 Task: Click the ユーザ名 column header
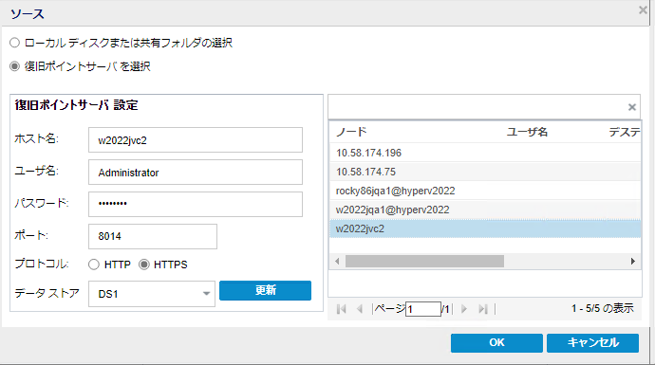(527, 132)
